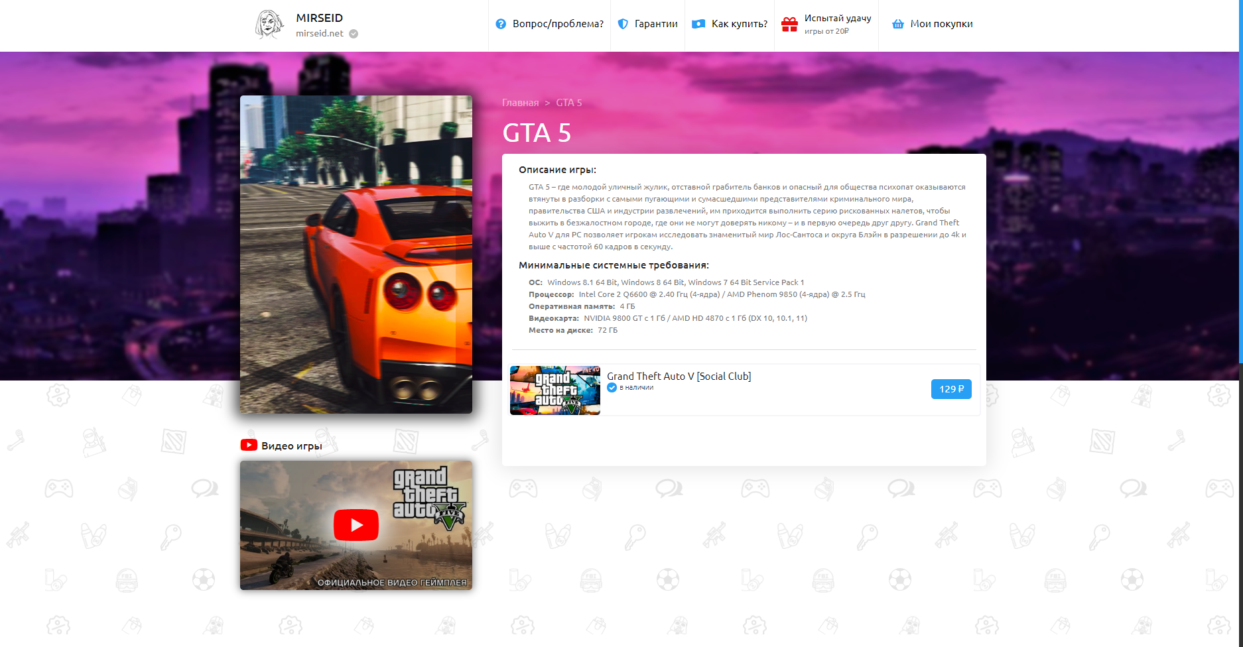The width and height of the screenshot is (1243, 647).
Task: Click the verified checkmark next to mirseid.net
Action: pyautogui.click(x=354, y=34)
